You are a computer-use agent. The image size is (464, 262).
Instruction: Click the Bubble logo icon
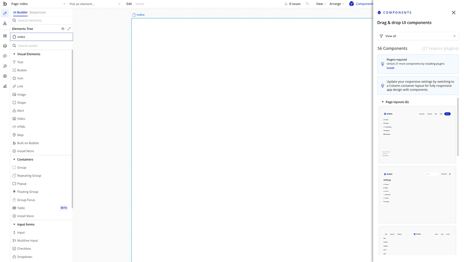pos(5,4)
